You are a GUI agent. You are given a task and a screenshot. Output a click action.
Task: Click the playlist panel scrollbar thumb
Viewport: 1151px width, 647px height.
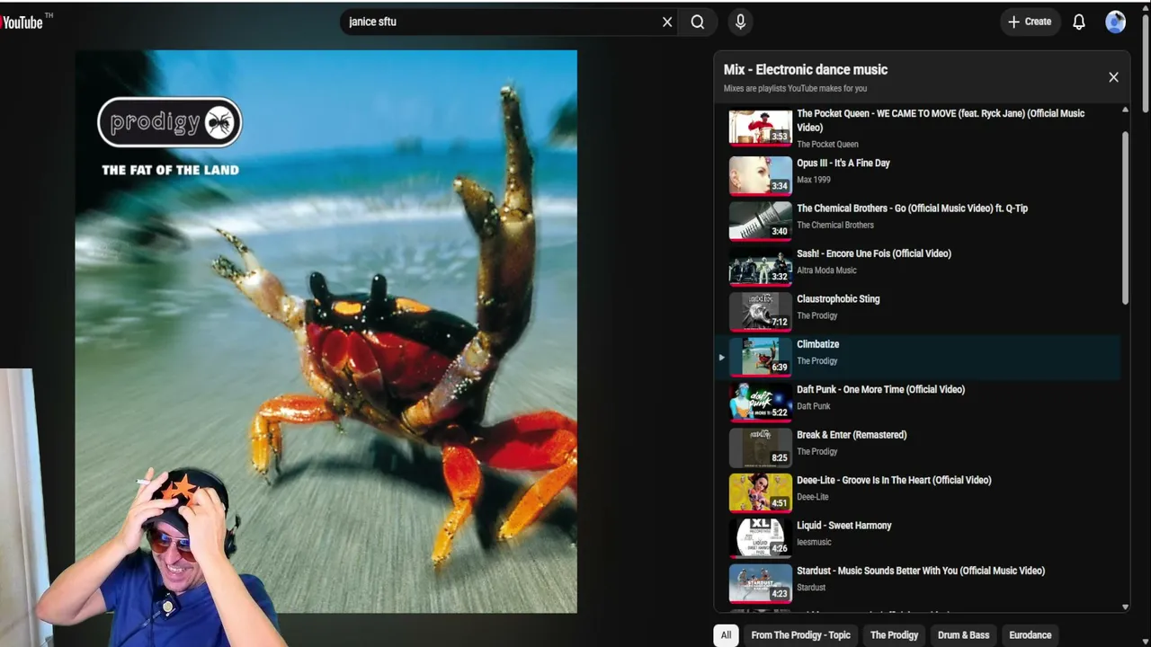click(1125, 217)
